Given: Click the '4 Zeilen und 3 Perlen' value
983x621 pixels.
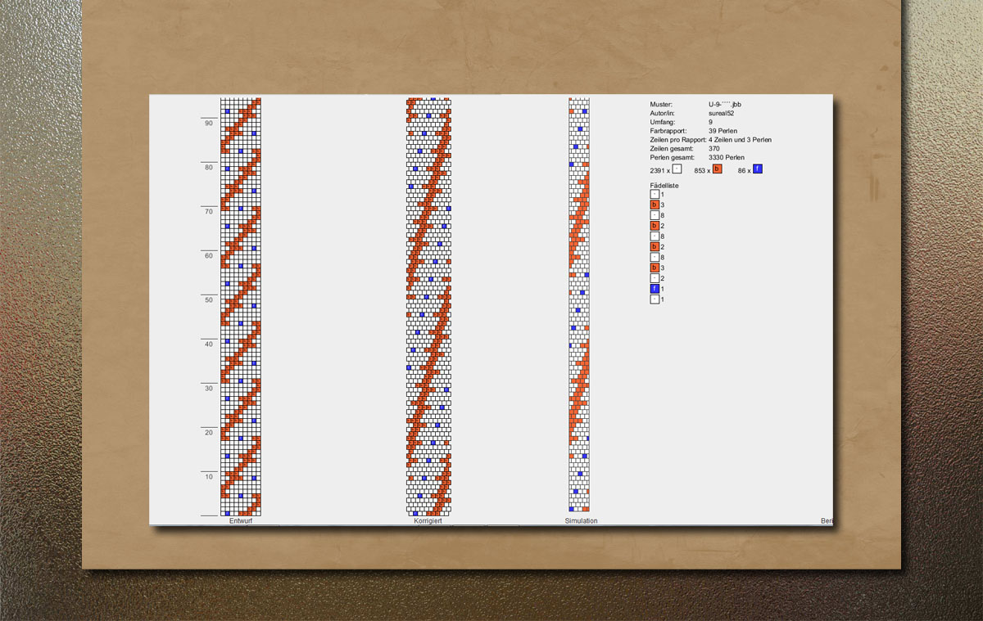Looking at the screenshot, I should tap(740, 140).
